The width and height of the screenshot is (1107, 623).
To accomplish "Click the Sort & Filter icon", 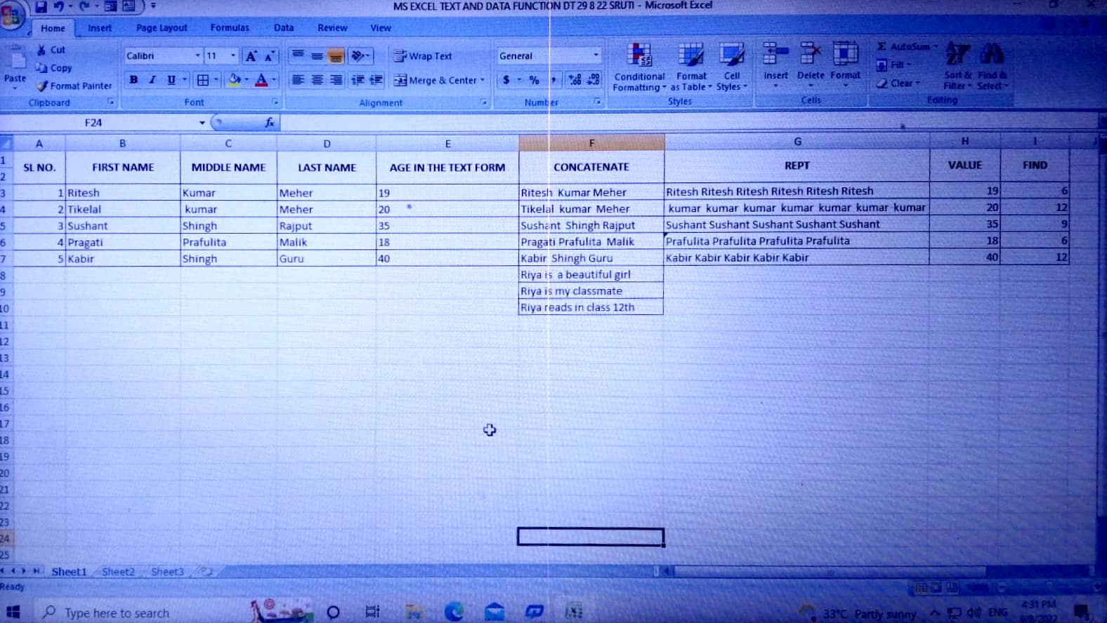I will [x=957, y=56].
